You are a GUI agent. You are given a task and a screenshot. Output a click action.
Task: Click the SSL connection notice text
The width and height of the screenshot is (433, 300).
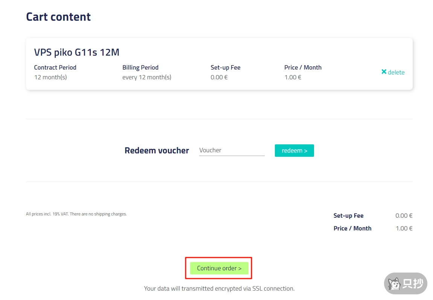click(219, 289)
